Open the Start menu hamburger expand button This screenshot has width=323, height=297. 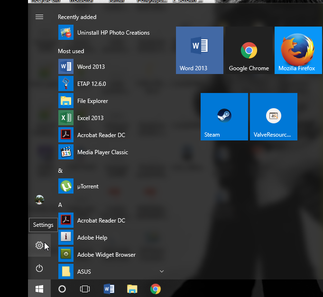[39, 17]
